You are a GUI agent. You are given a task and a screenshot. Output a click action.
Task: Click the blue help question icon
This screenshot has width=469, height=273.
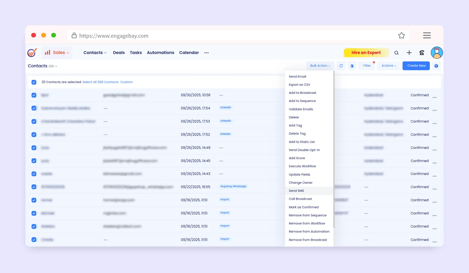(436, 66)
